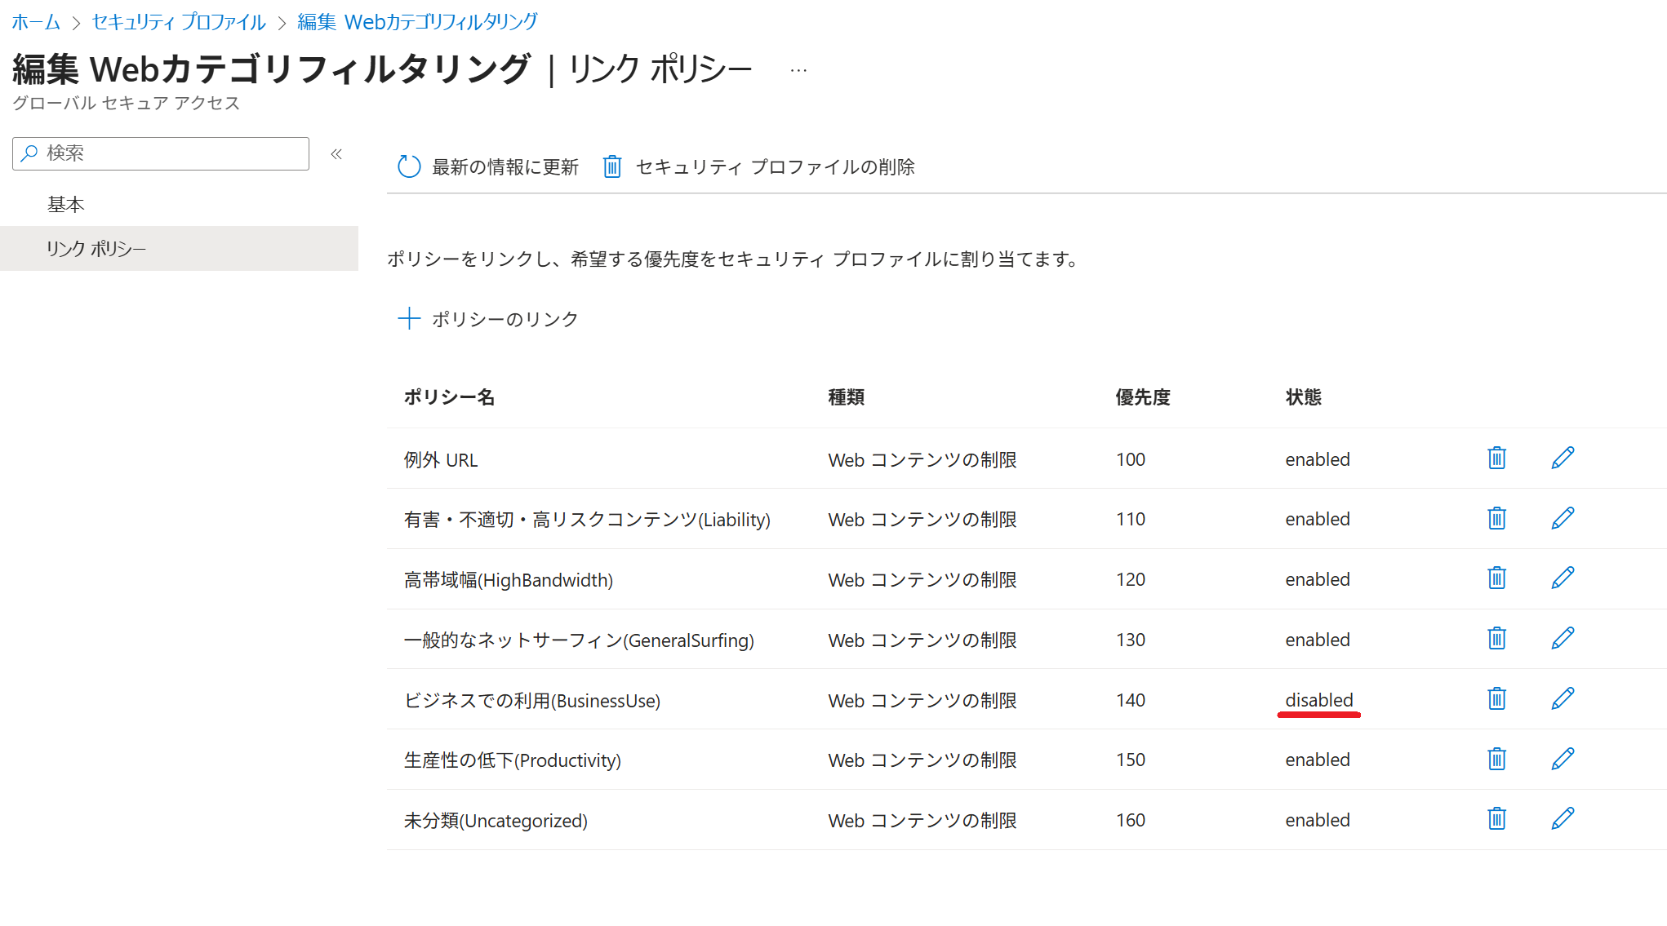Edit the 例外 URL policy link

tap(1563, 459)
